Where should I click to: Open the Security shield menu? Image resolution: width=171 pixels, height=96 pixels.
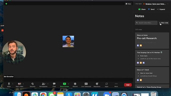pos(33,85)
